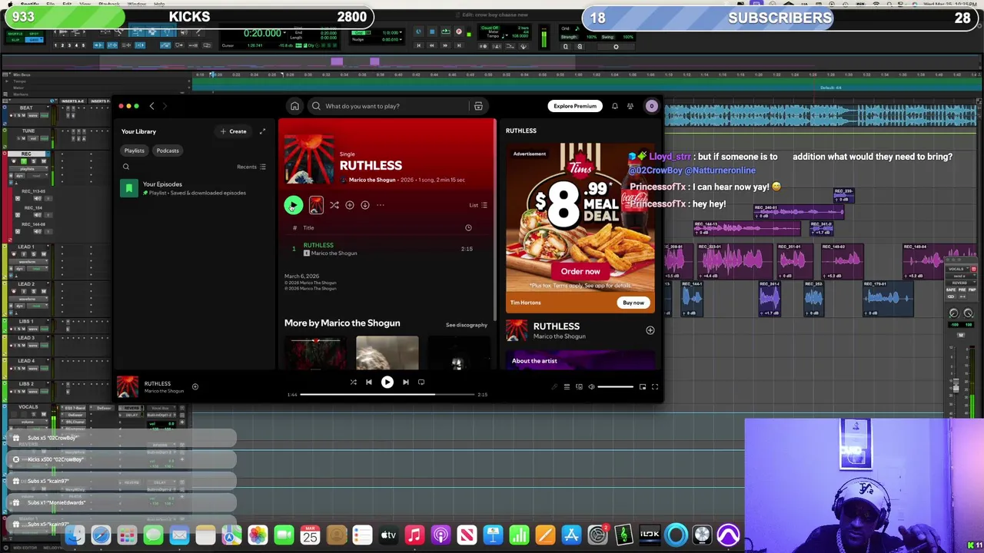
Task: Open the Recents sort dropdown in library
Action: tap(251, 167)
